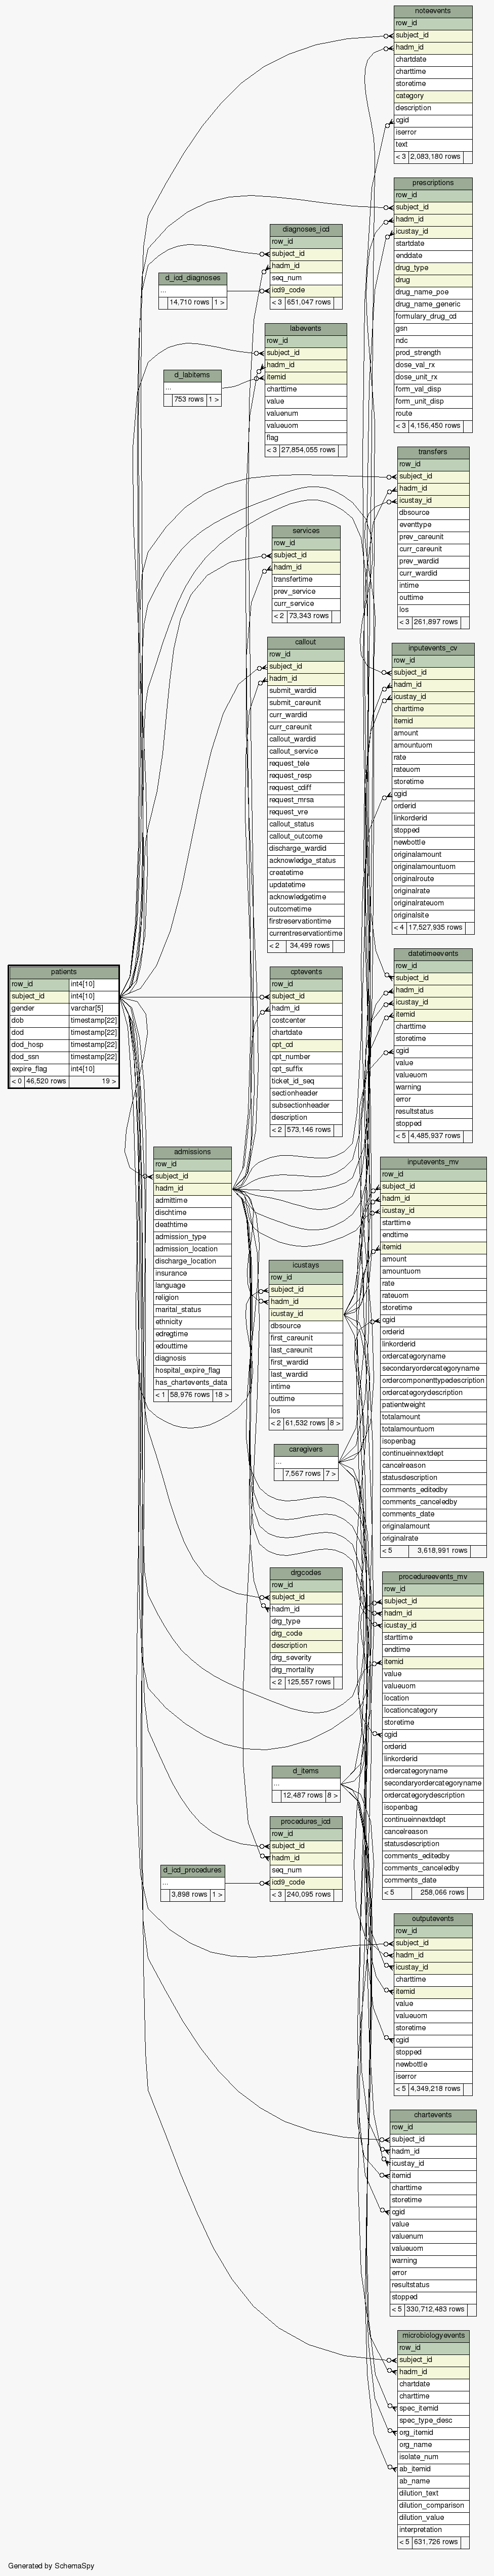Open the labevents table title
The width and height of the screenshot is (494, 2576).
pos(305,328)
